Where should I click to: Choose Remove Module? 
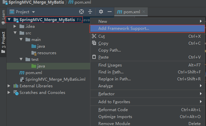147,123
